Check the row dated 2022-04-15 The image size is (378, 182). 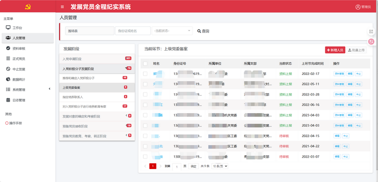[x=145, y=136]
